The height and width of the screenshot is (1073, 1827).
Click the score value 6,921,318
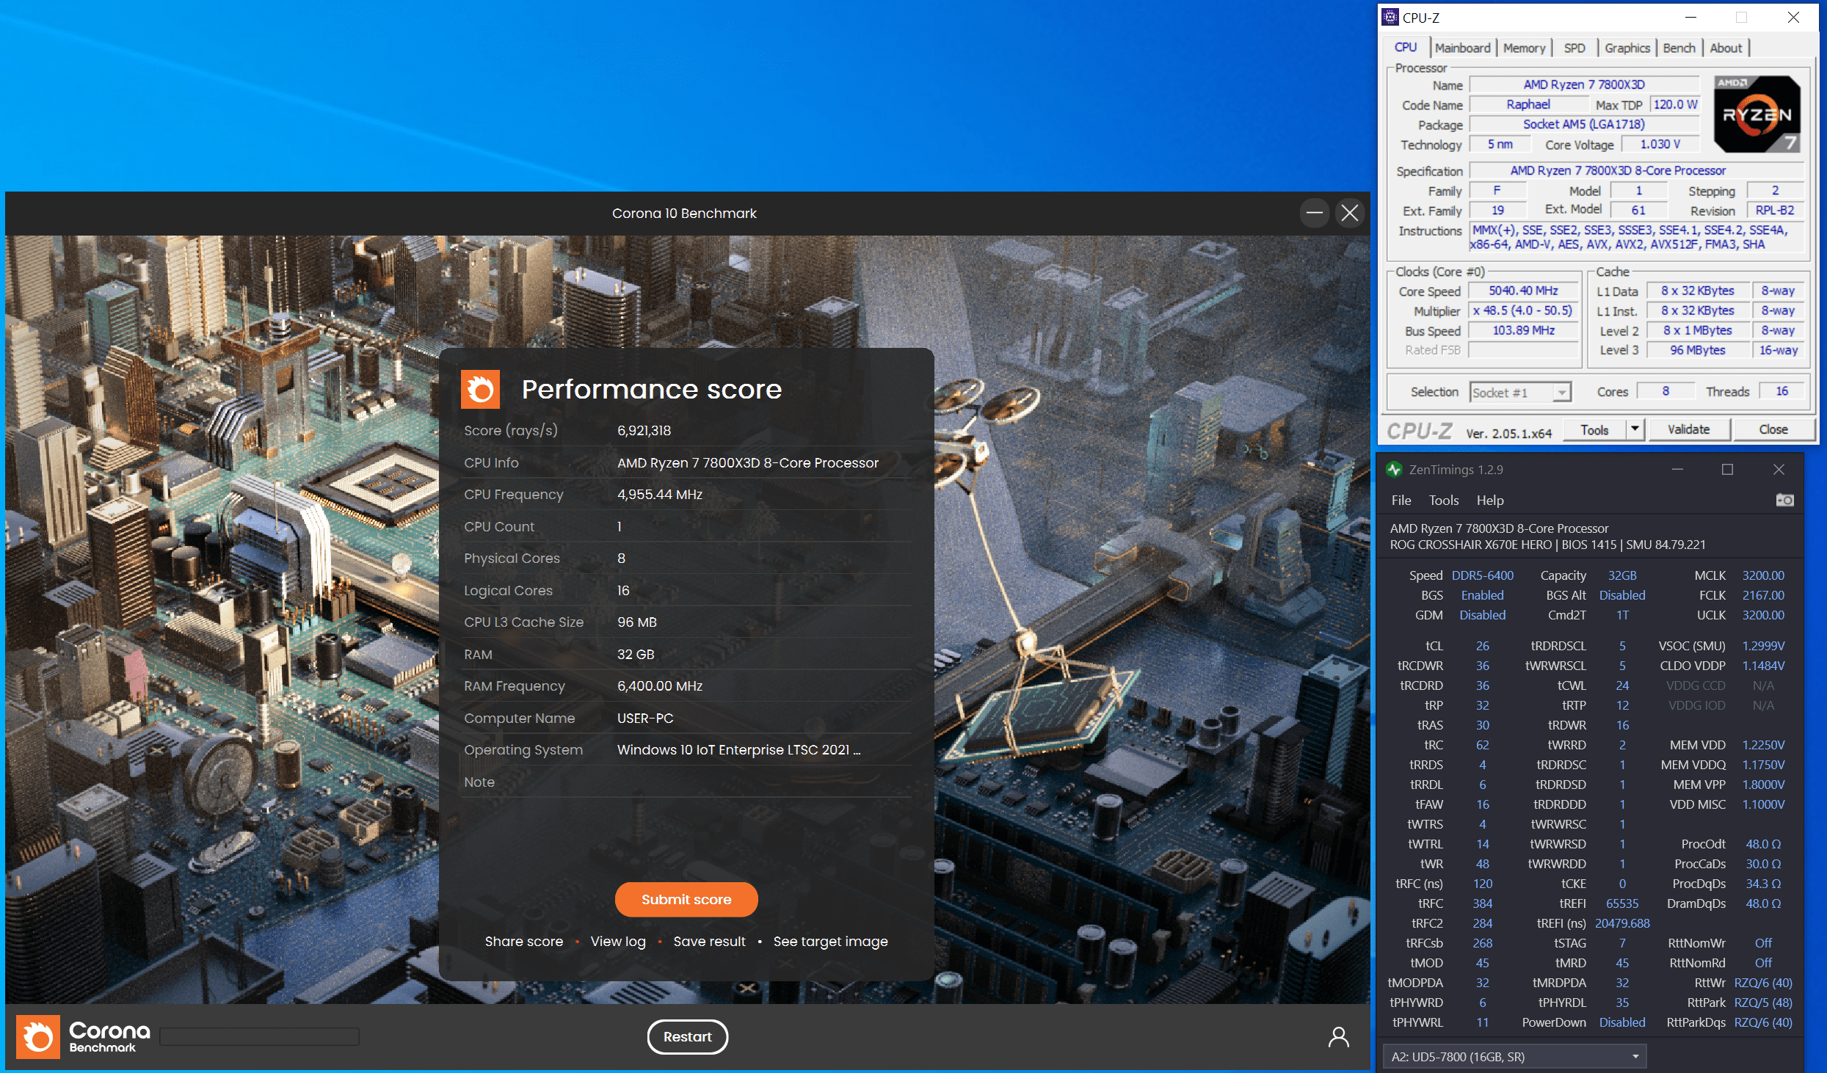644,431
